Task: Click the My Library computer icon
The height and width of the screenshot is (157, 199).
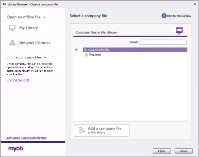Action: (12, 28)
